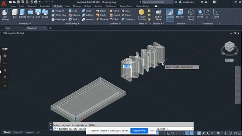The height and width of the screenshot is (136, 242).
Task: Click the surface Fillet tool
Action: point(114,19)
